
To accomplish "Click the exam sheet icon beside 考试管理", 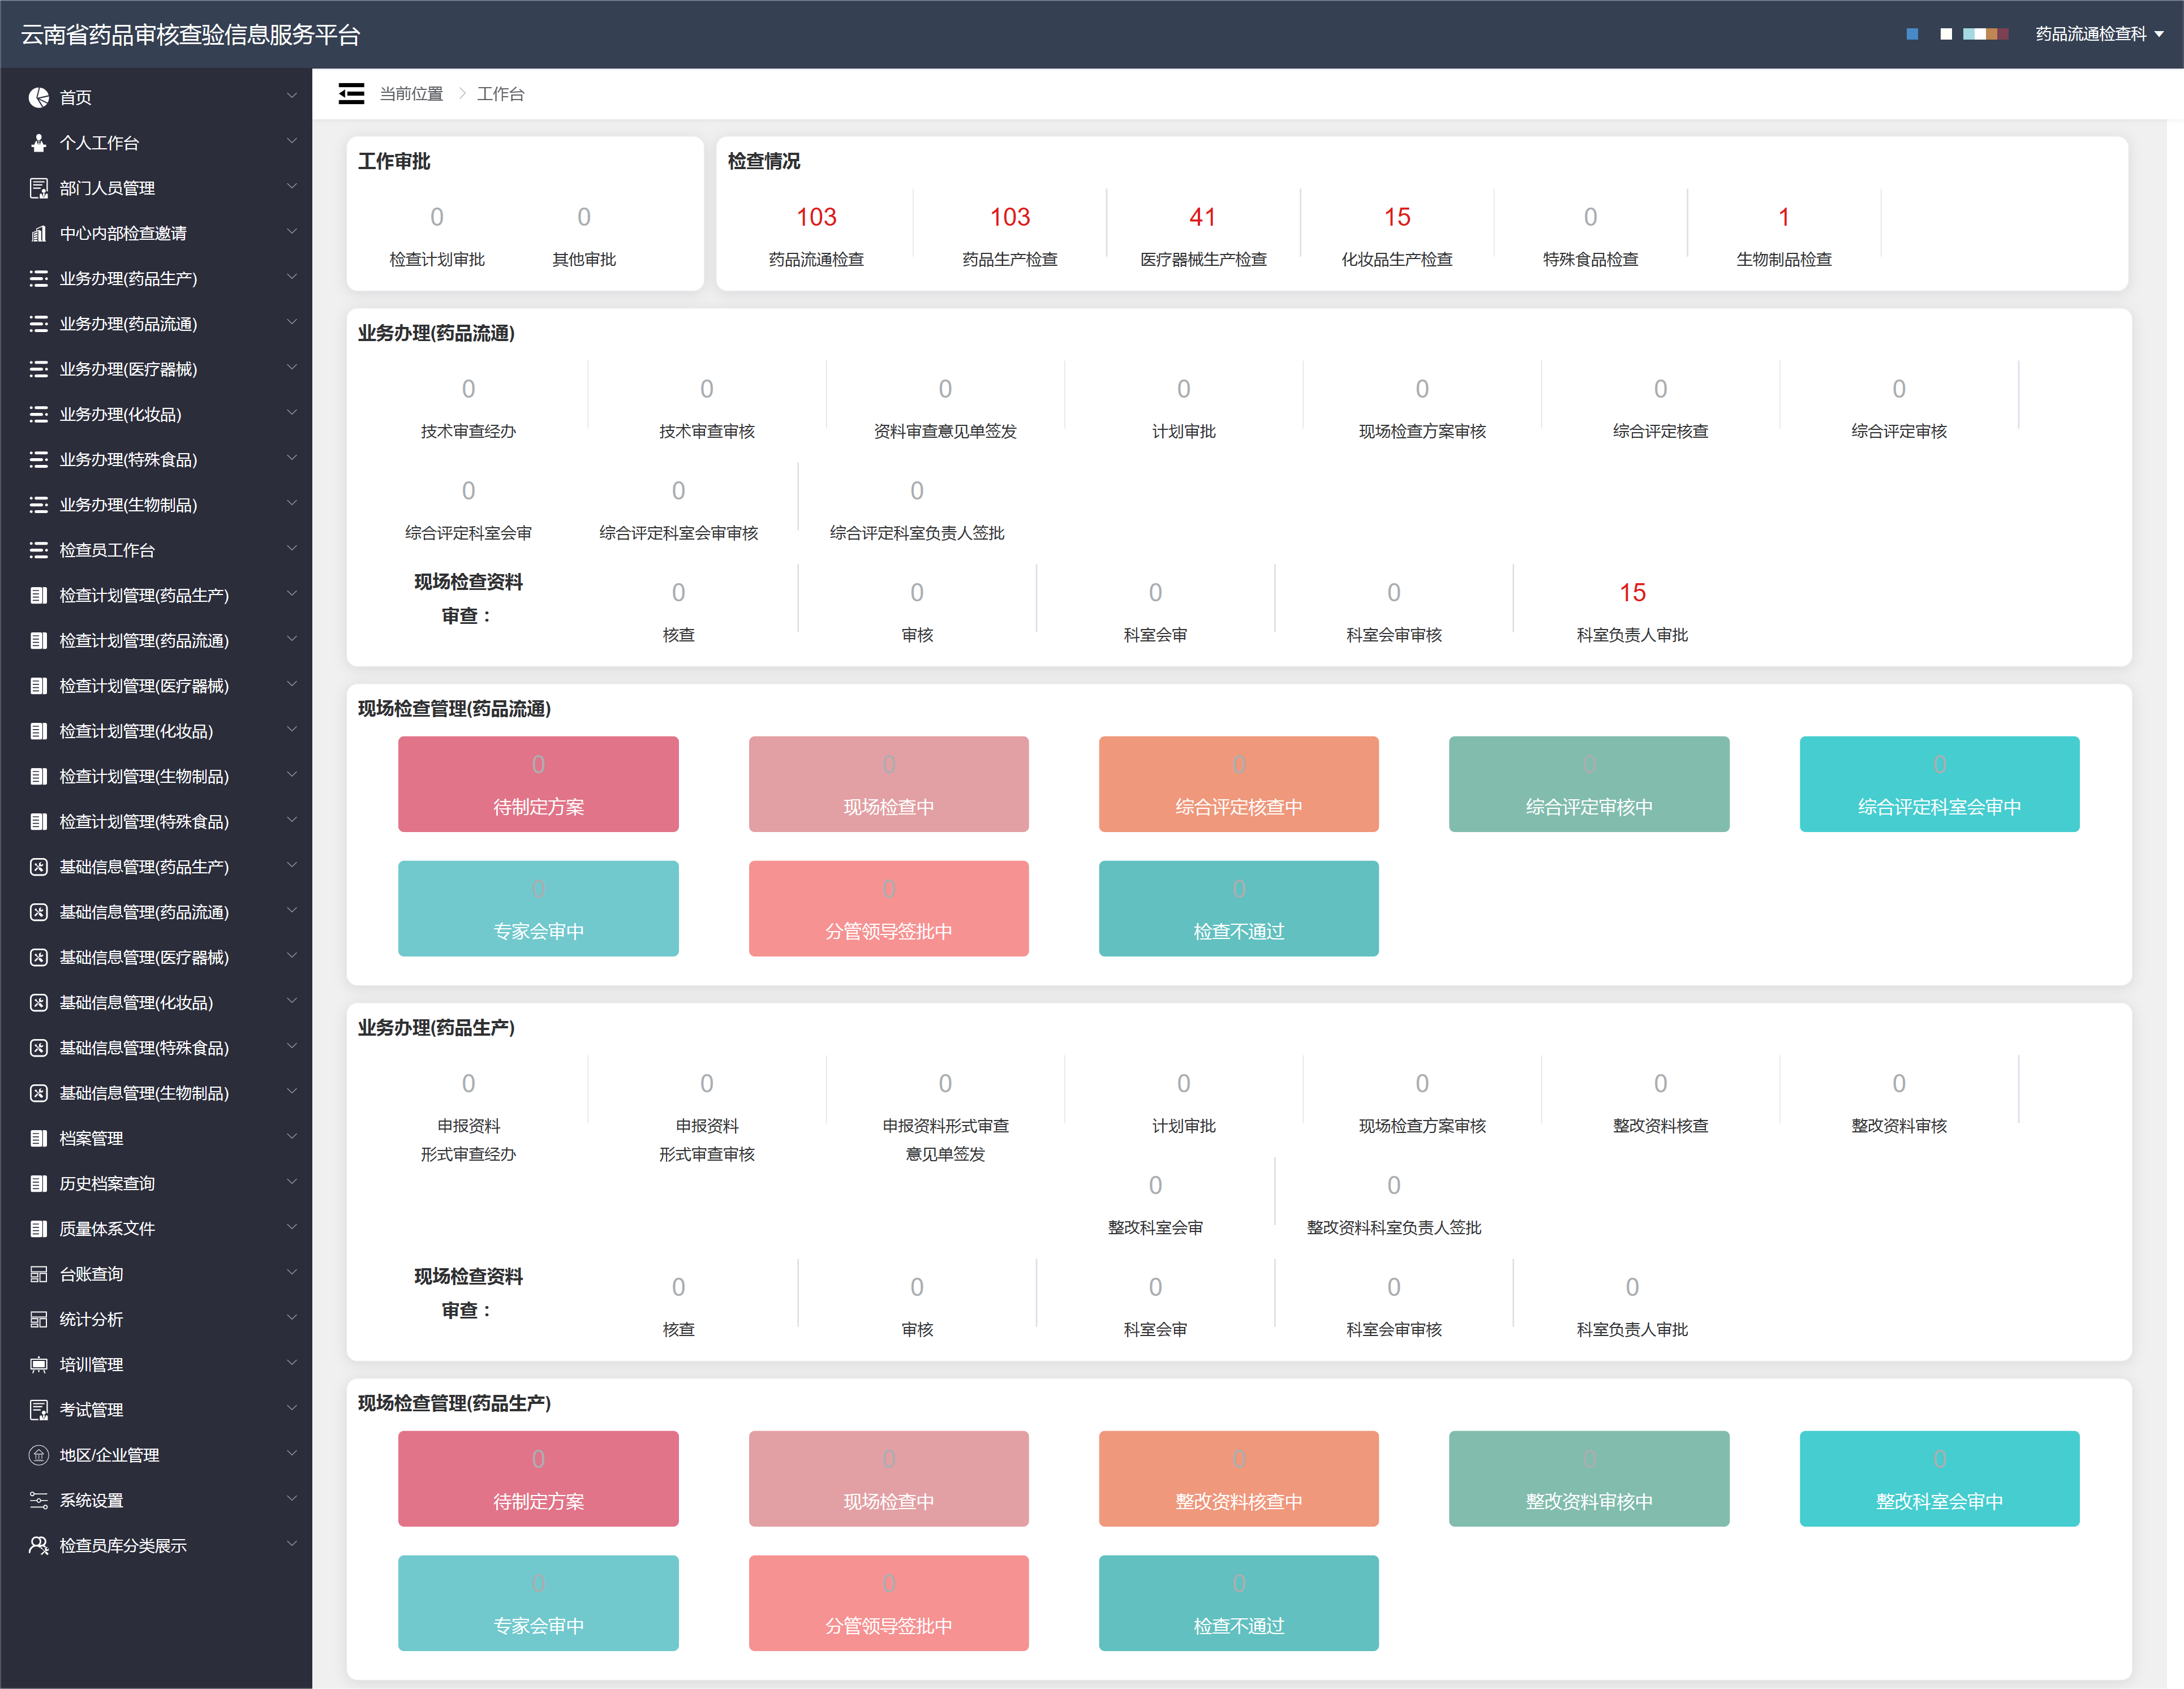I will tap(38, 1410).
